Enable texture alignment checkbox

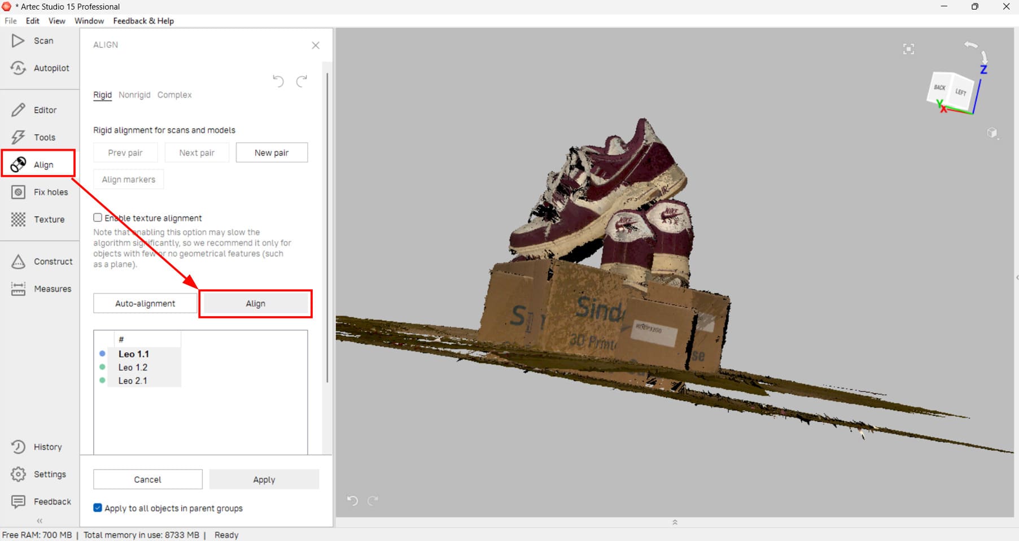click(98, 217)
